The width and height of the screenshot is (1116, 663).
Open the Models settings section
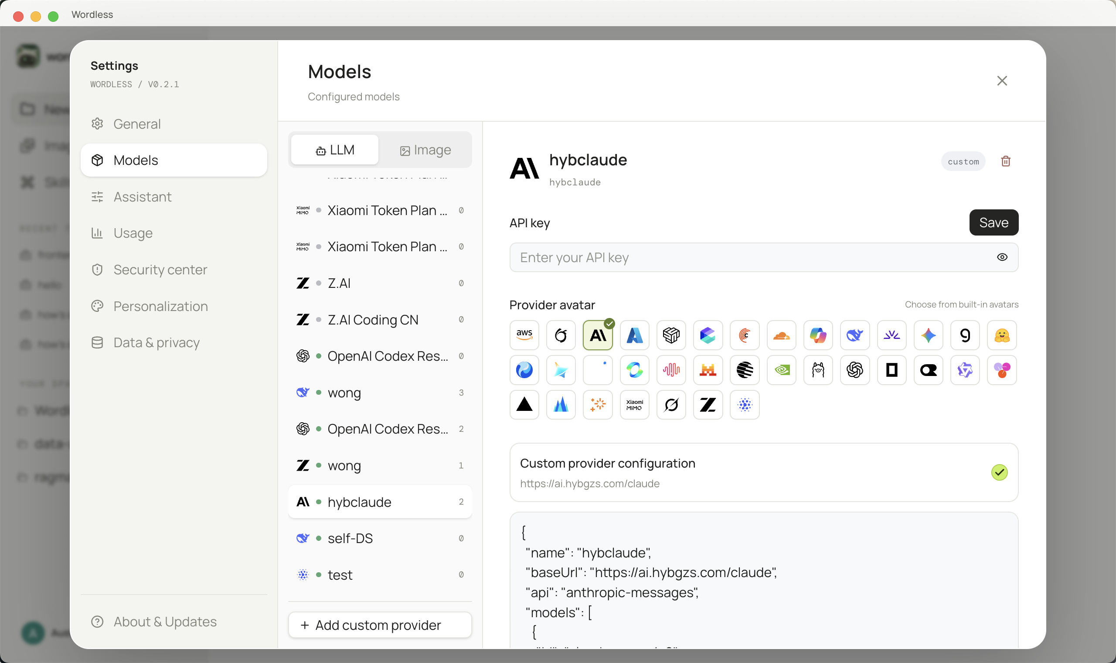click(x=174, y=160)
